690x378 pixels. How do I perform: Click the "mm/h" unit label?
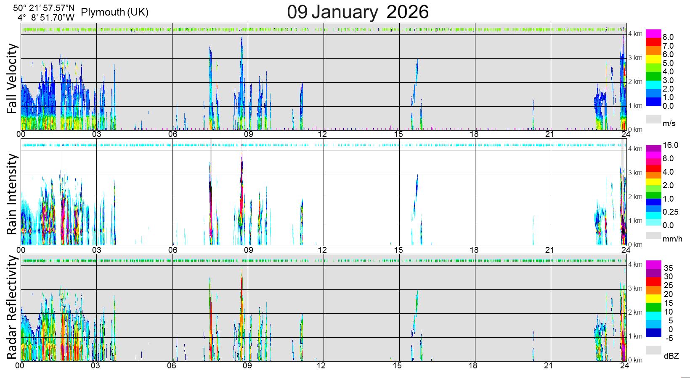672,239
